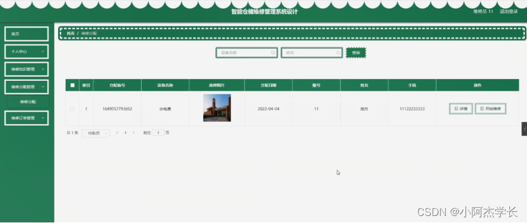This screenshot has height=223, width=527.
Task: Click the 智能仓储维修管理系统设计 title
Action: coord(264,12)
